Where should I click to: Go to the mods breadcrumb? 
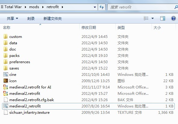click(34, 7)
